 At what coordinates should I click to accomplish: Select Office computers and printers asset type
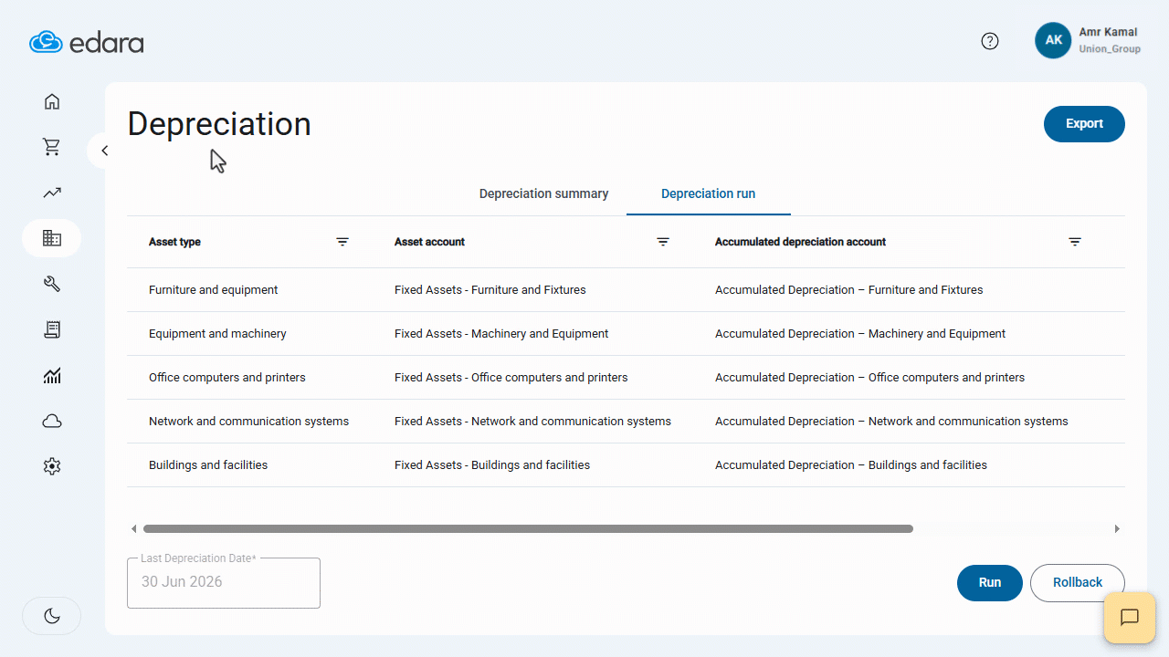(227, 378)
